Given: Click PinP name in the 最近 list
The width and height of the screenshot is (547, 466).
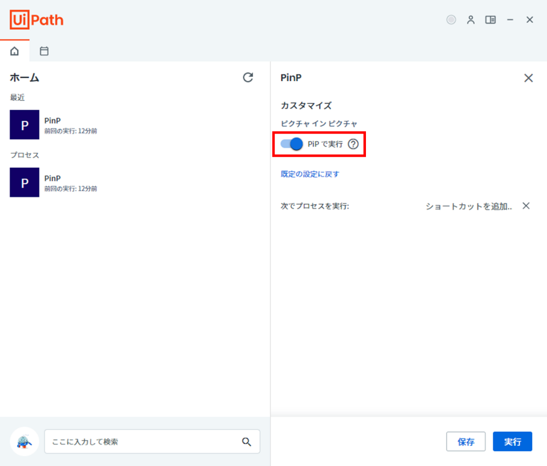Looking at the screenshot, I should [52, 120].
